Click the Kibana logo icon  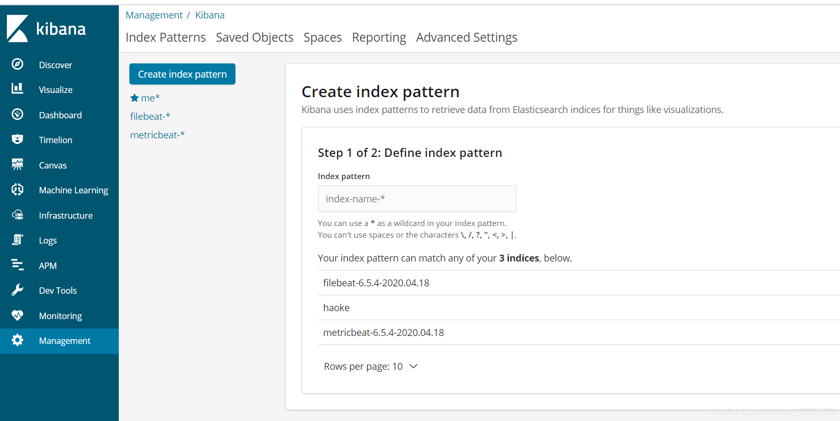[17, 29]
